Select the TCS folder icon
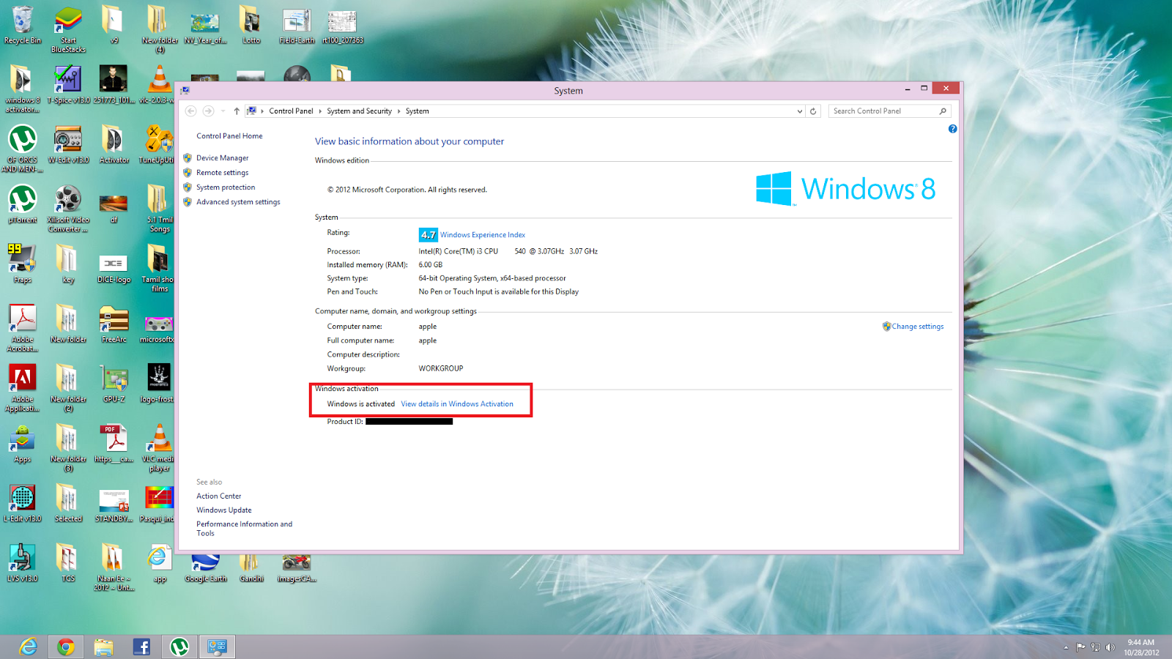The height and width of the screenshot is (659, 1172). tap(68, 563)
